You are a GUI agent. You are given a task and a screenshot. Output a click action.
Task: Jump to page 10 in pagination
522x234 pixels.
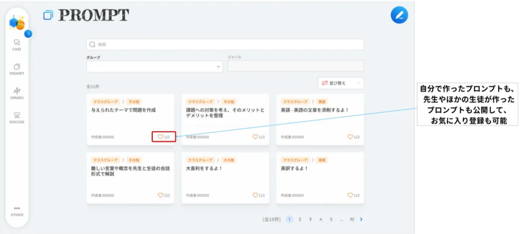click(352, 219)
